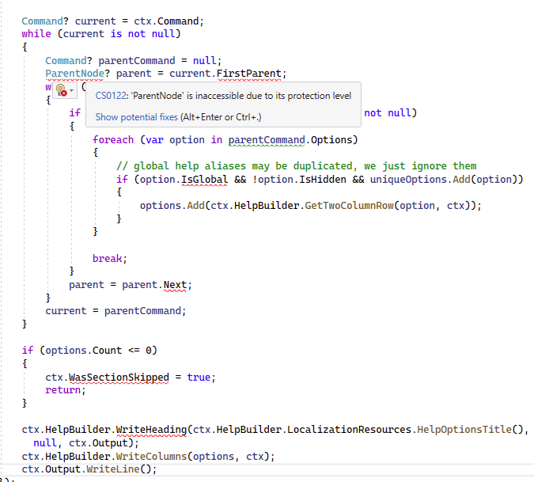
Task: Click 'GetTwoColumnRow' method call
Action: pos(349,206)
